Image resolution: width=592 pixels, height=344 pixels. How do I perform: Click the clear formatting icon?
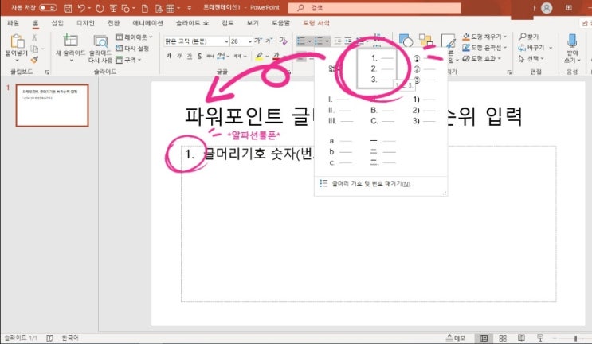[283, 41]
